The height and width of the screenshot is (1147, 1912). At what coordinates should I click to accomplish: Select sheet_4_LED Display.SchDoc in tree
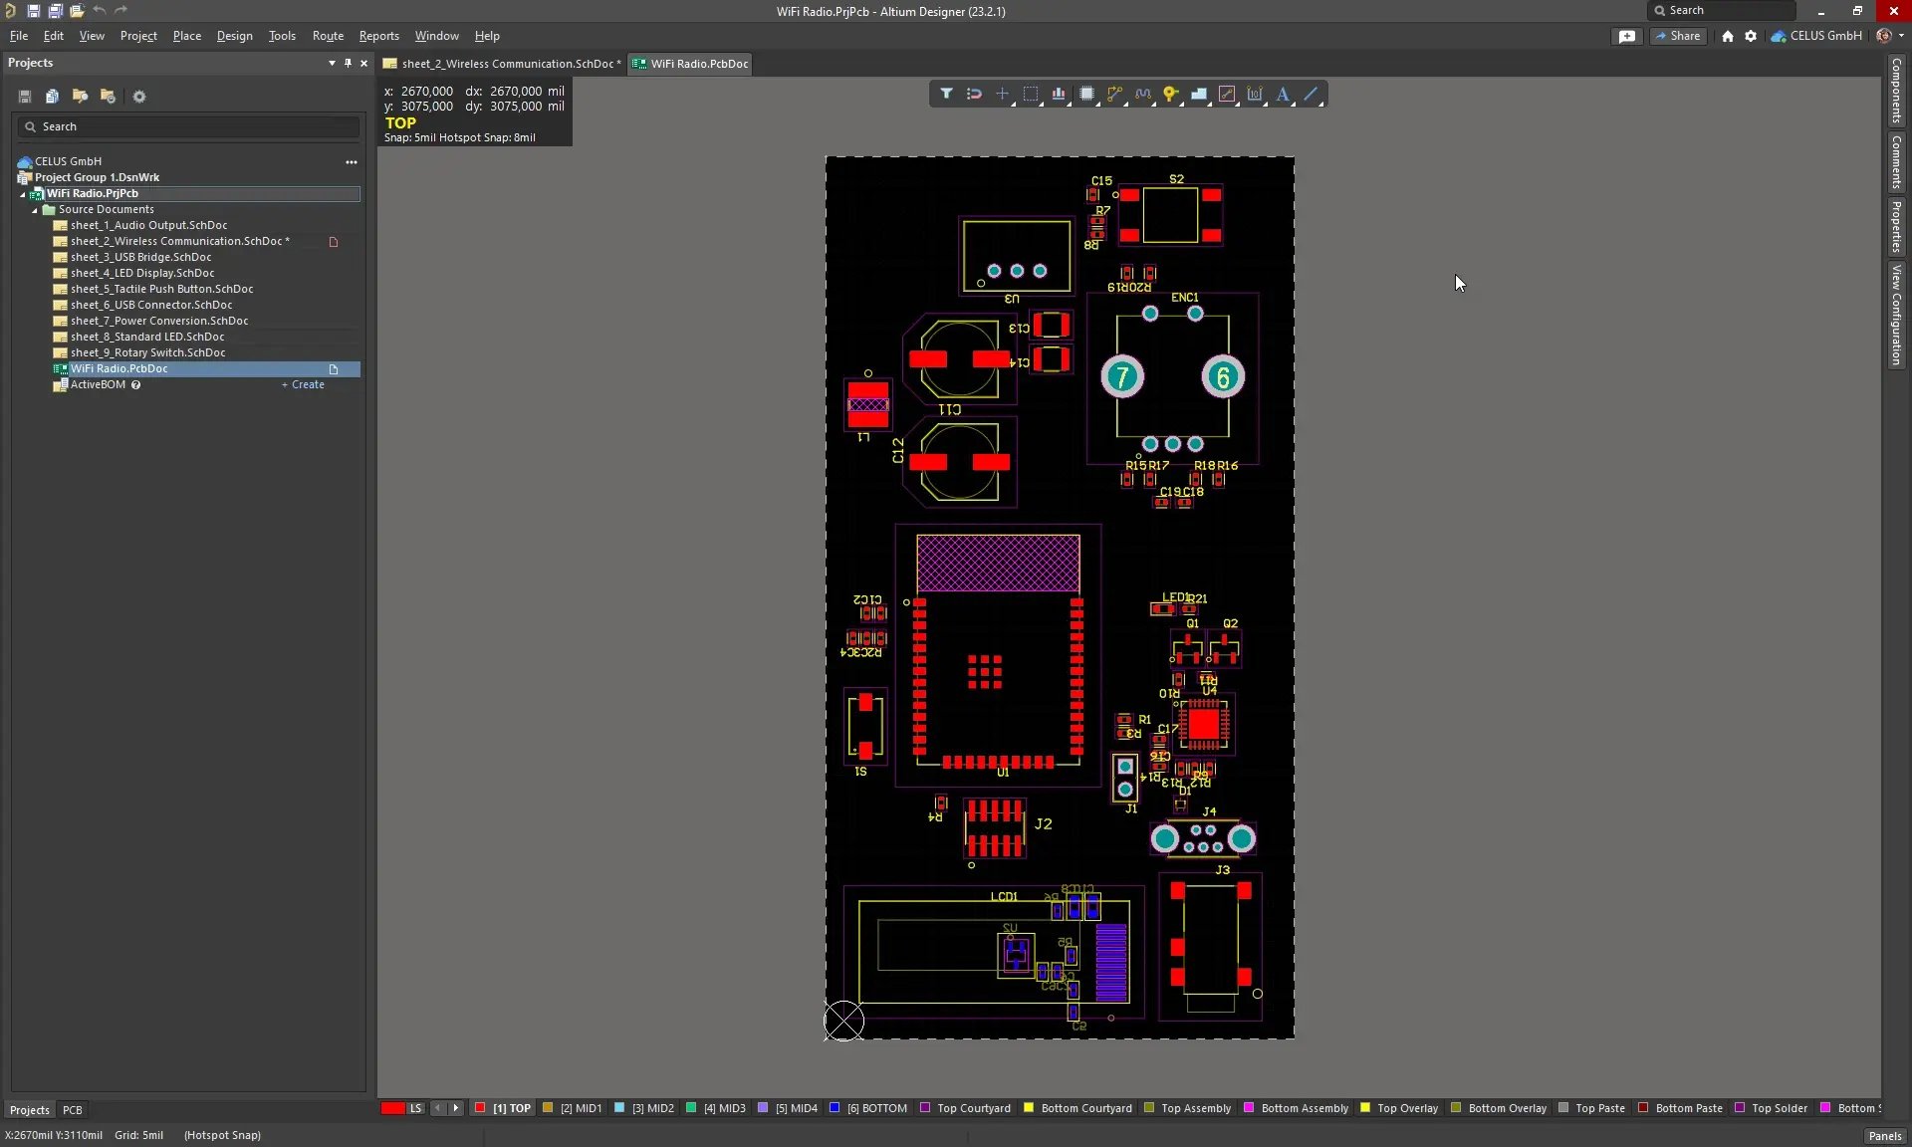pyautogui.click(x=142, y=274)
